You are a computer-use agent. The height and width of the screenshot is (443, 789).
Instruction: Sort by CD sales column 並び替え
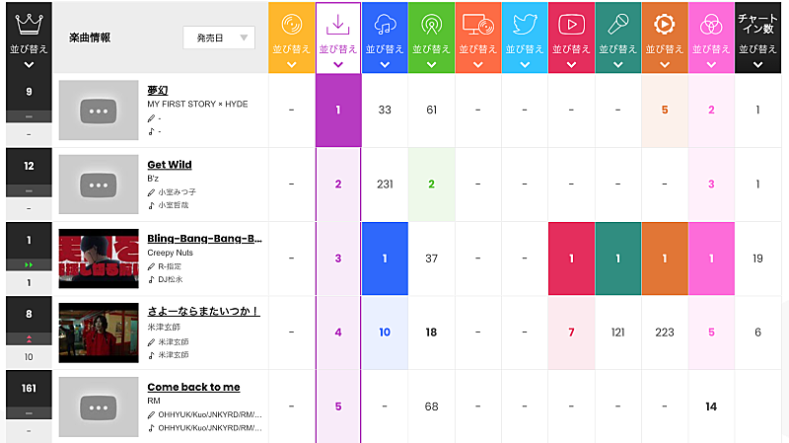click(291, 49)
